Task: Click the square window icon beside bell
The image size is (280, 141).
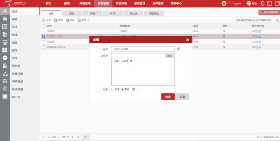Action: point(269,3)
